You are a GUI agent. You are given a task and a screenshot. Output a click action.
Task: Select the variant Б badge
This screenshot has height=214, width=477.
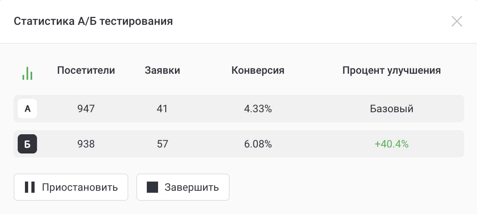pyautogui.click(x=27, y=144)
